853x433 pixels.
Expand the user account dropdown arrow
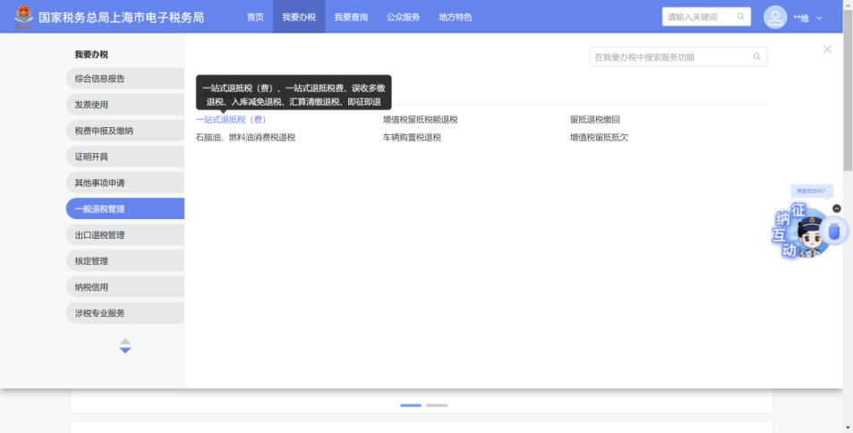(x=819, y=18)
